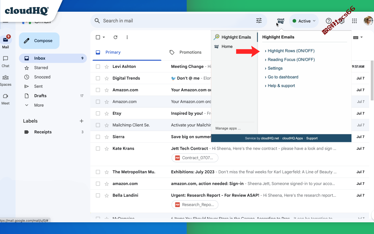This screenshot has height=234, width=374.
Task: Open Research_Repo PDF attachment chip
Action: [x=195, y=204]
